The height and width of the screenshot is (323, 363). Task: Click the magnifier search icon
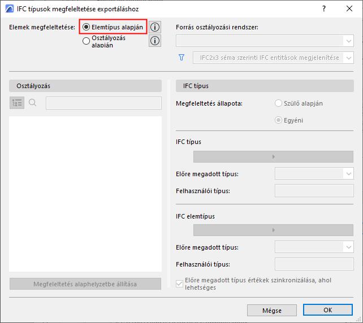(33, 102)
